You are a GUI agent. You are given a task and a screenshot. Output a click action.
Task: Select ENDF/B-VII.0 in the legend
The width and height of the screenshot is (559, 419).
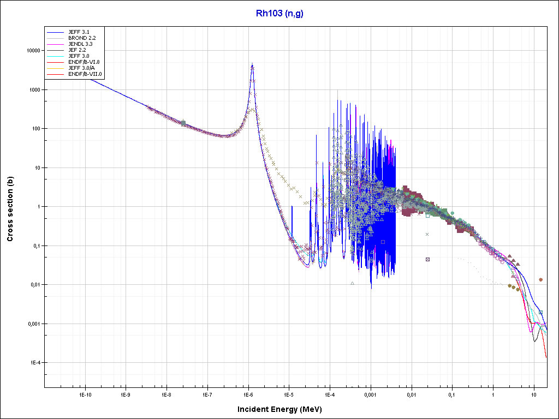[x=85, y=74]
